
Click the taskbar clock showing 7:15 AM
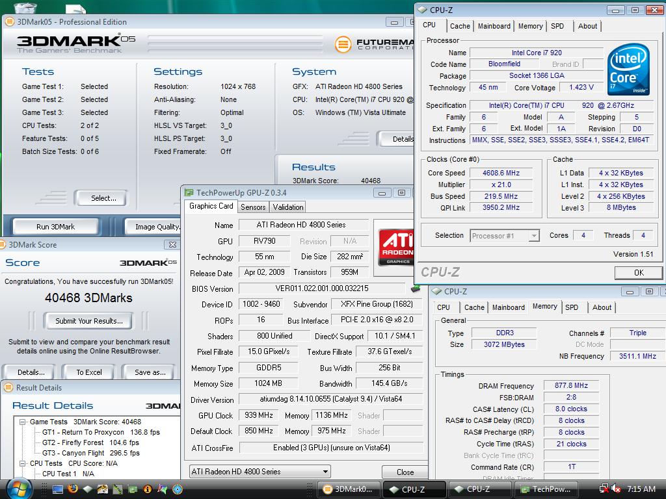point(641,489)
